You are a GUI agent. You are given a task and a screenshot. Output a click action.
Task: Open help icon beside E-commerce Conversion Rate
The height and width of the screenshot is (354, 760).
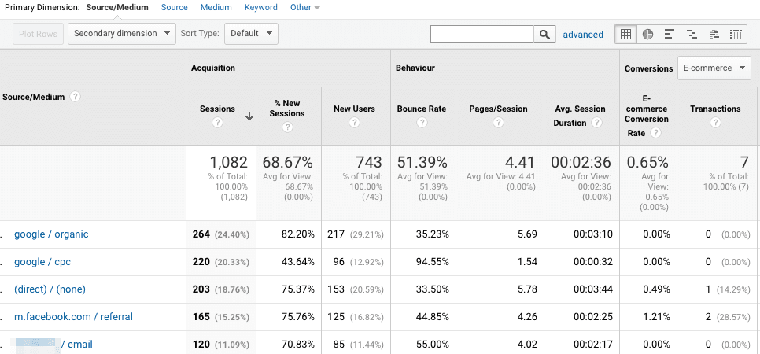click(656, 133)
